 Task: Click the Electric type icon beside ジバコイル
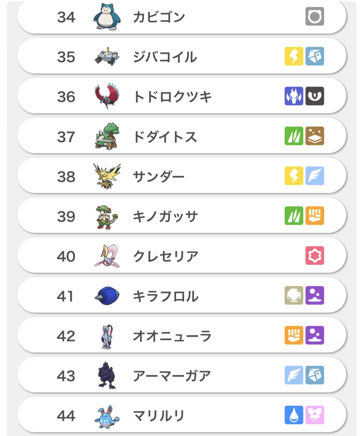[294, 56]
